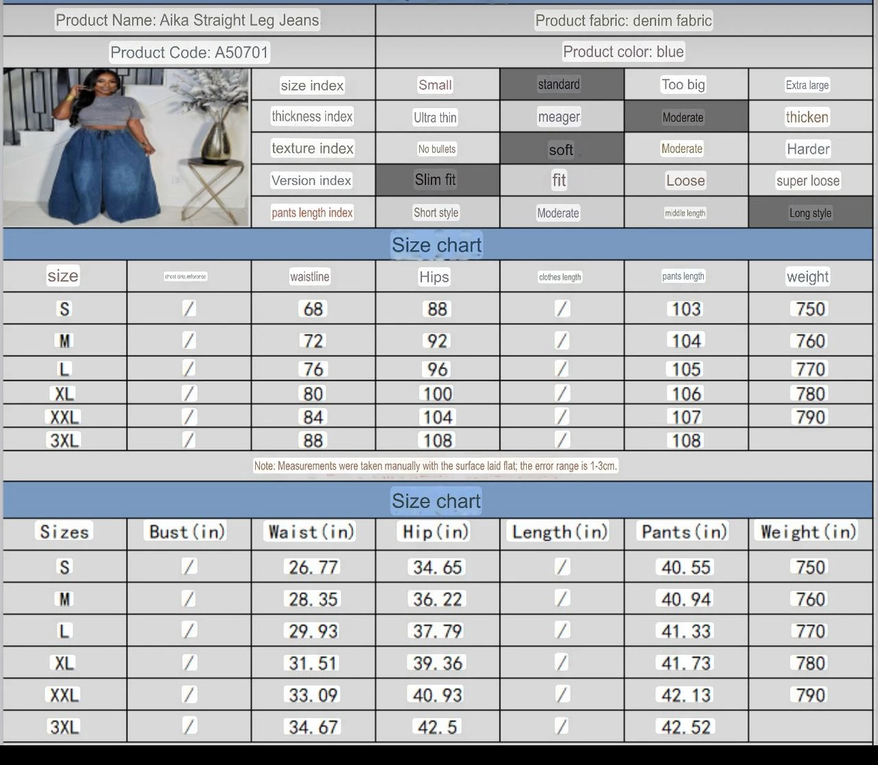Click the 26.77 waist value for size S

tap(313, 567)
